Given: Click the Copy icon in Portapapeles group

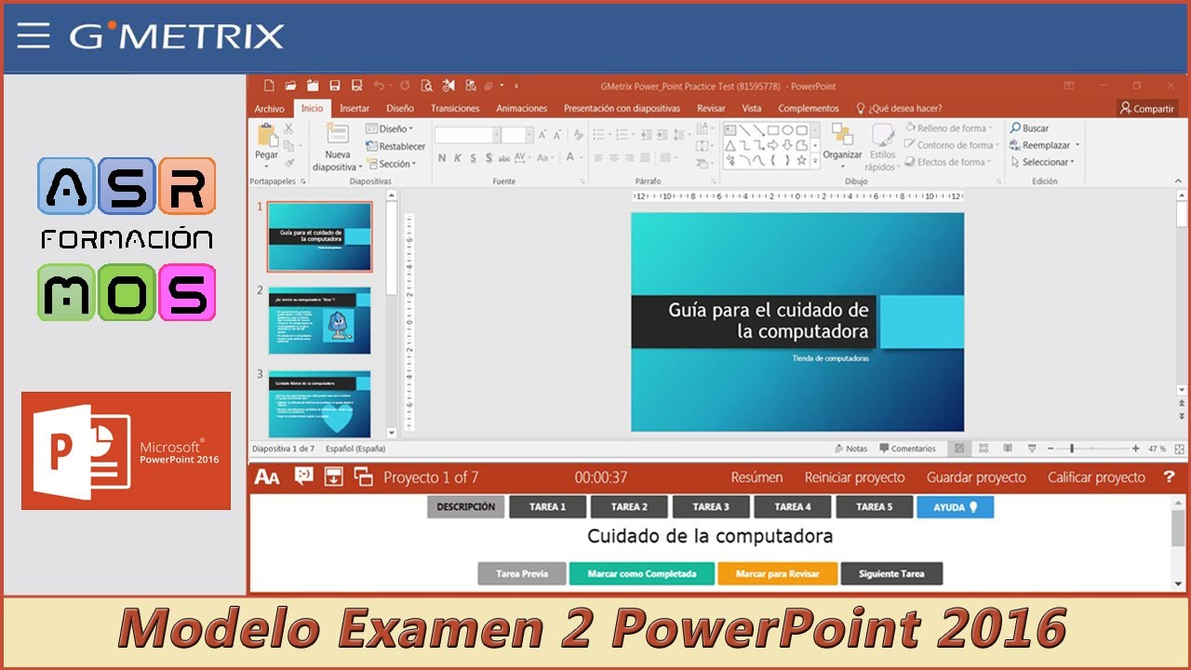Looking at the screenshot, I should coord(288,146).
